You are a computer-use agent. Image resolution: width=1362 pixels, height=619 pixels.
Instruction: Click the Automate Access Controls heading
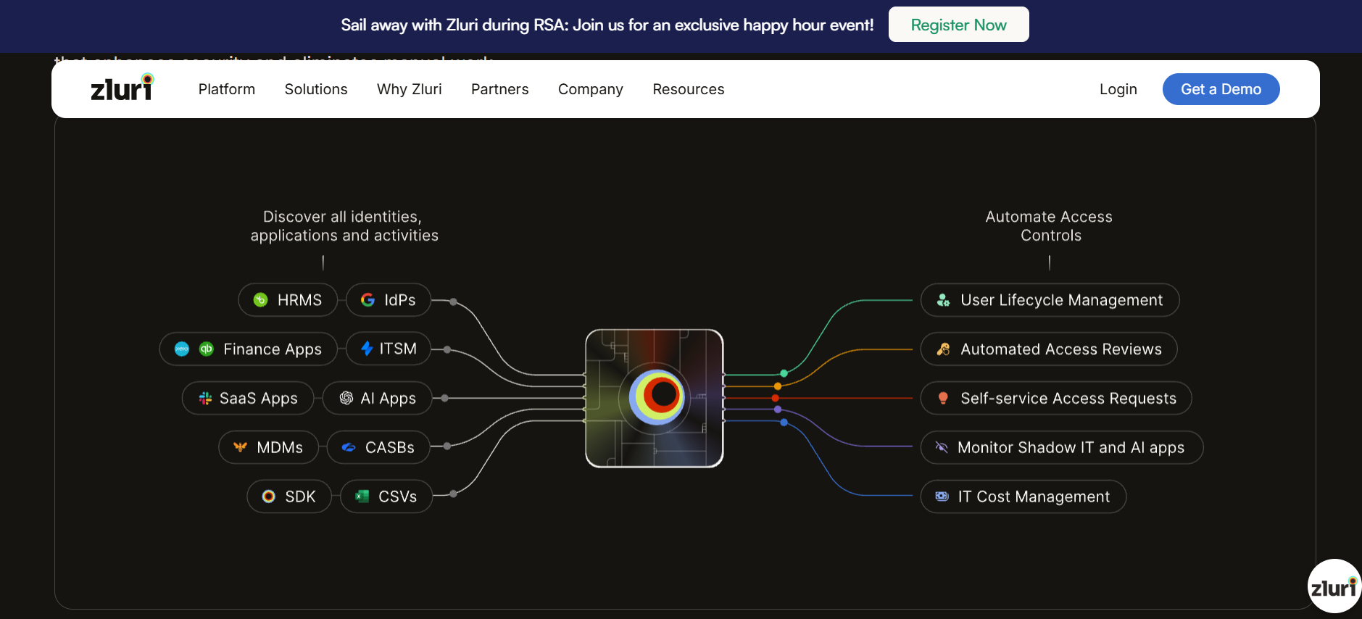pos(1049,226)
